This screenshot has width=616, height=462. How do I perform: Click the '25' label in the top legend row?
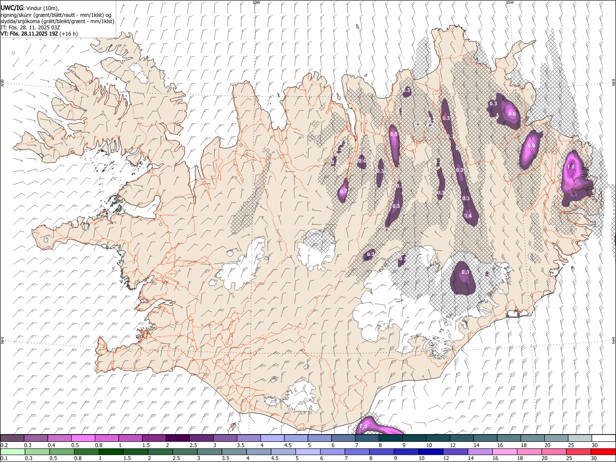tap(571, 445)
